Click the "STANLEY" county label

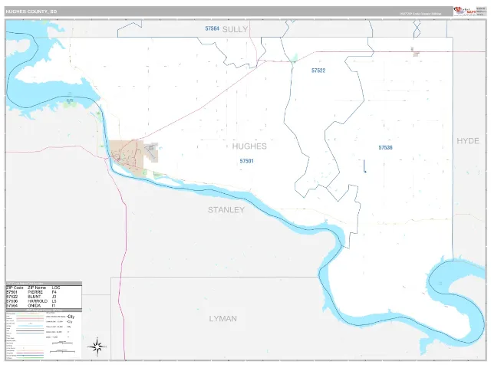226,210
